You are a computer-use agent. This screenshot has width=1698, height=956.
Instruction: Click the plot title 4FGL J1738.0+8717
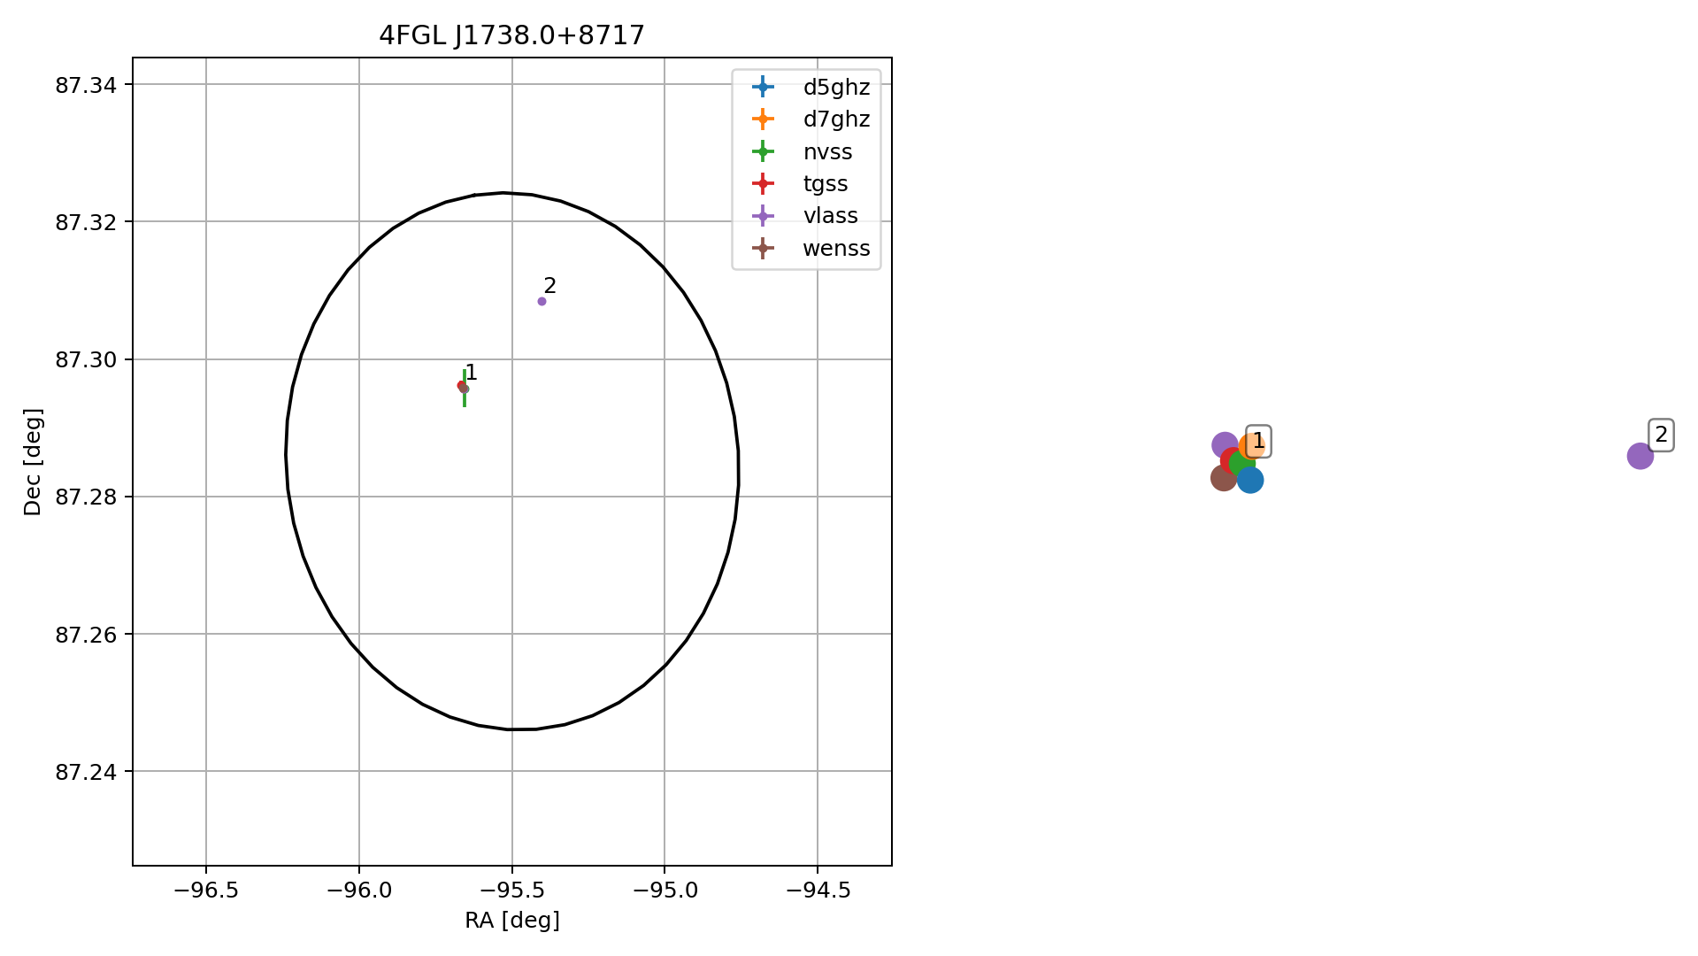pyautogui.click(x=511, y=35)
